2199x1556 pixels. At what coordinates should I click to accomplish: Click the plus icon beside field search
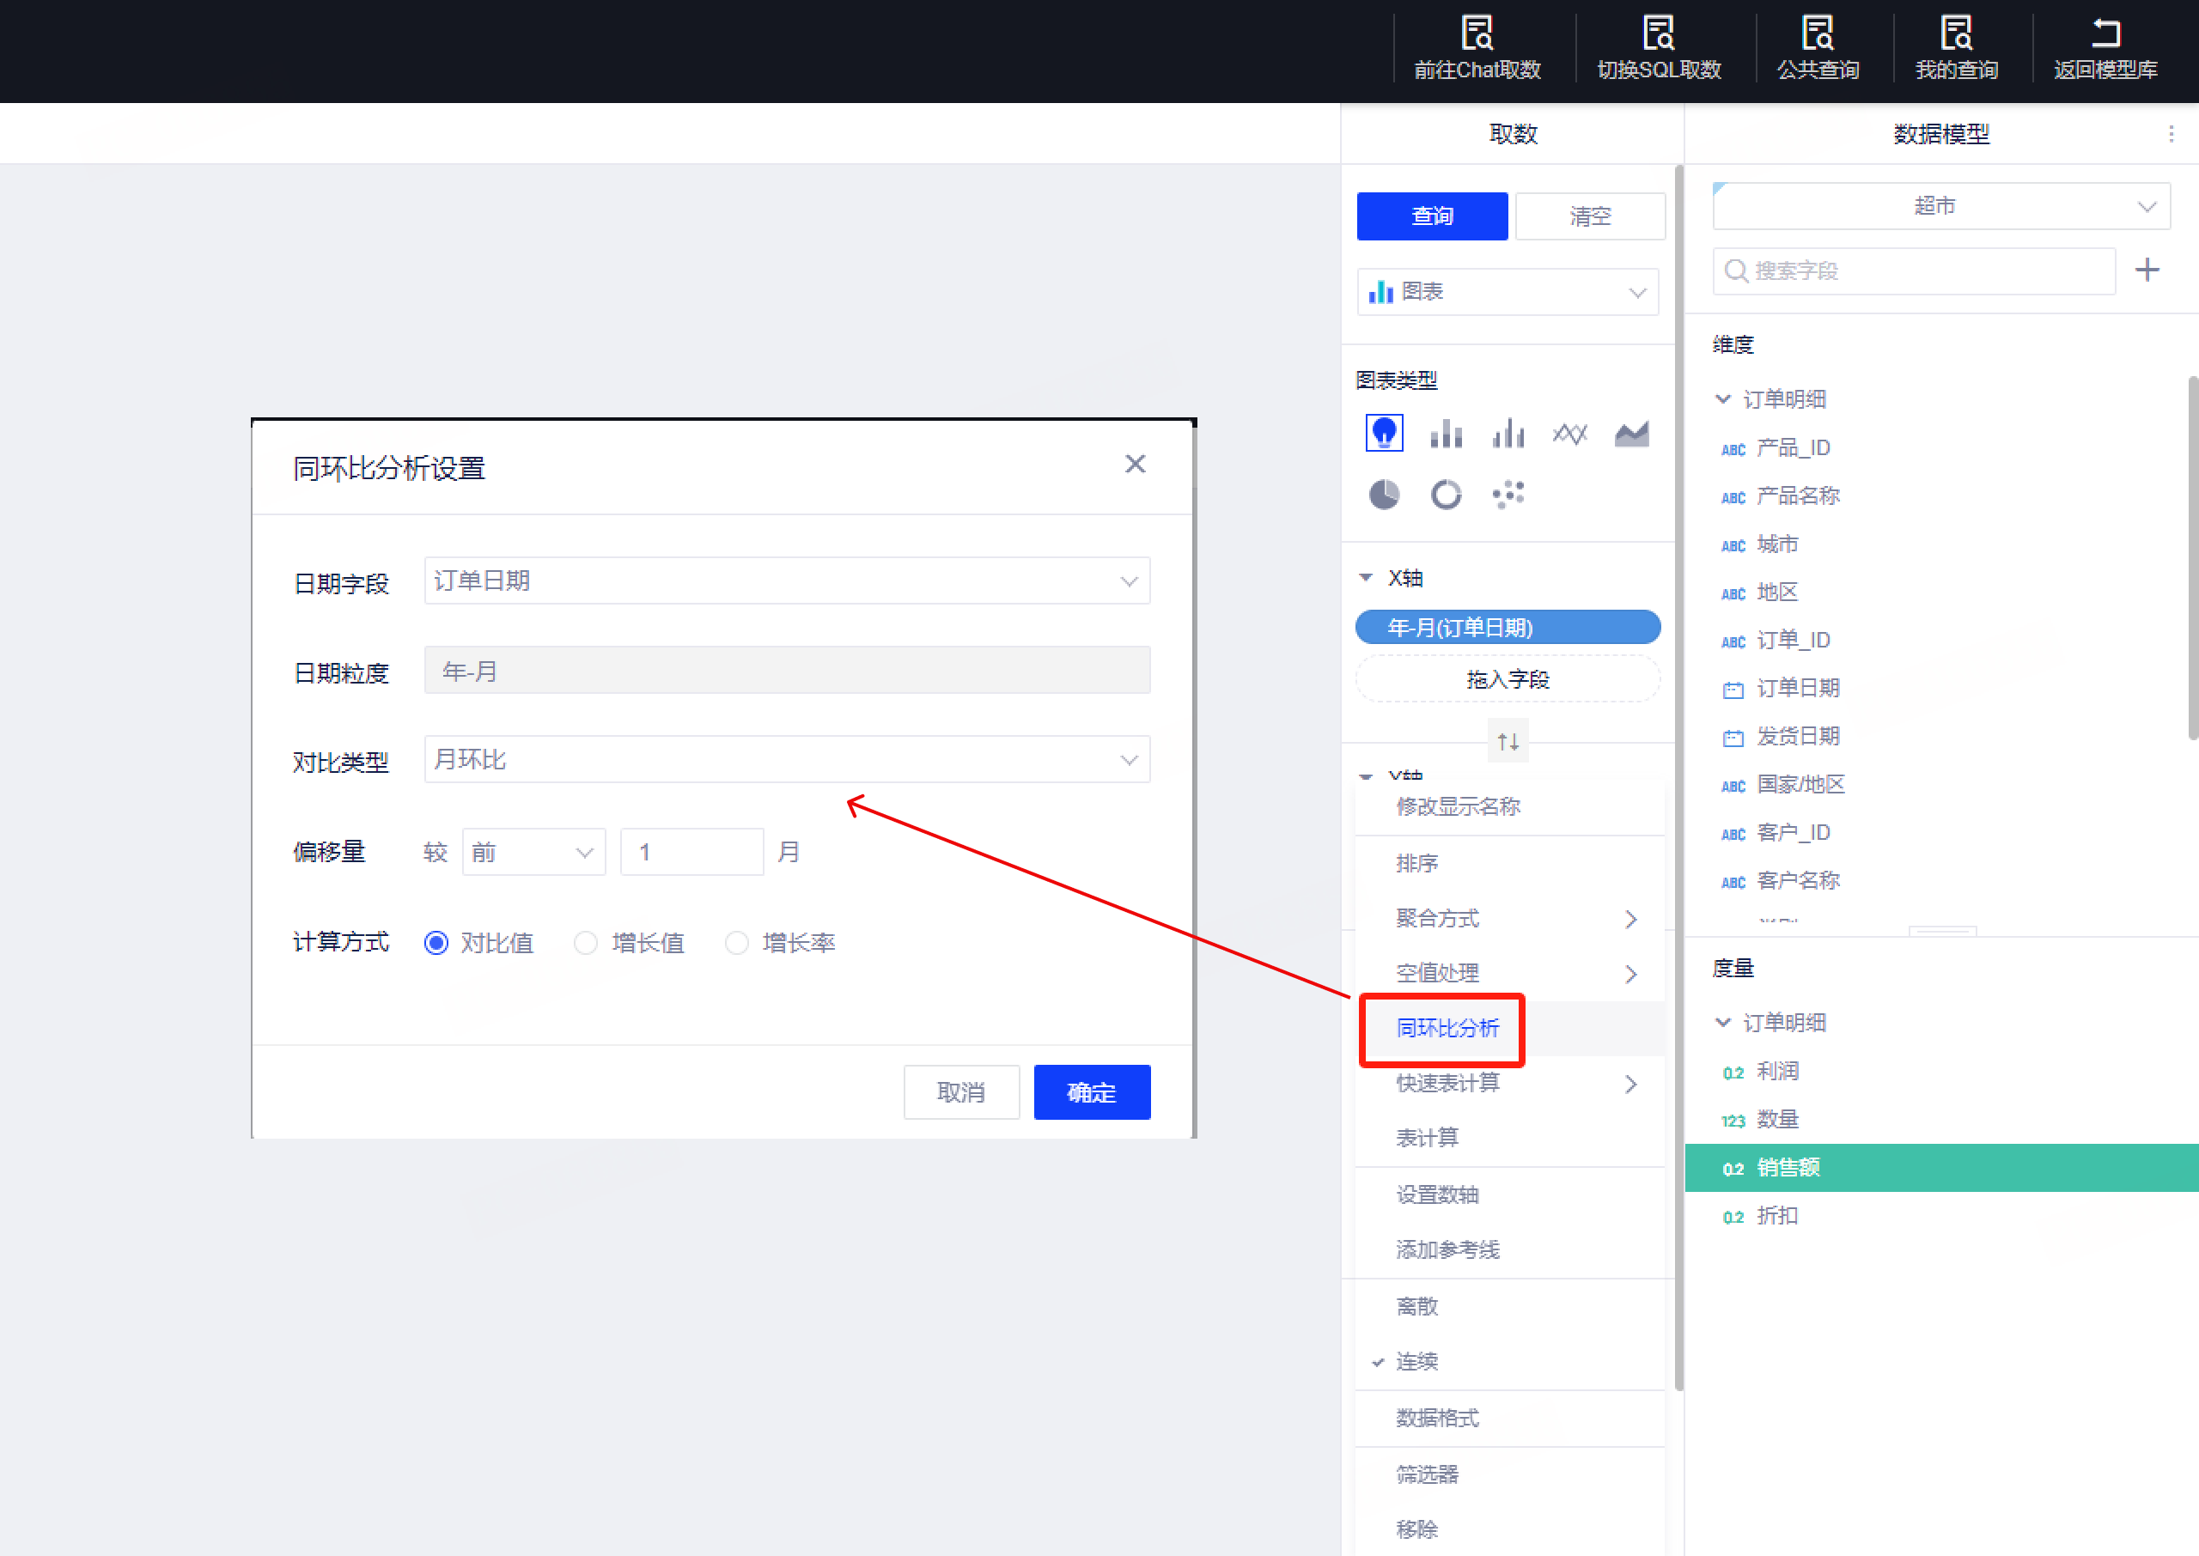[x=2147, y=270]
